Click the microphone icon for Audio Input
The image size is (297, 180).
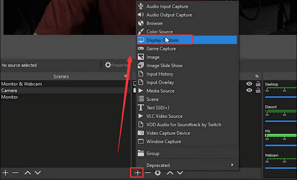point(141,6)
